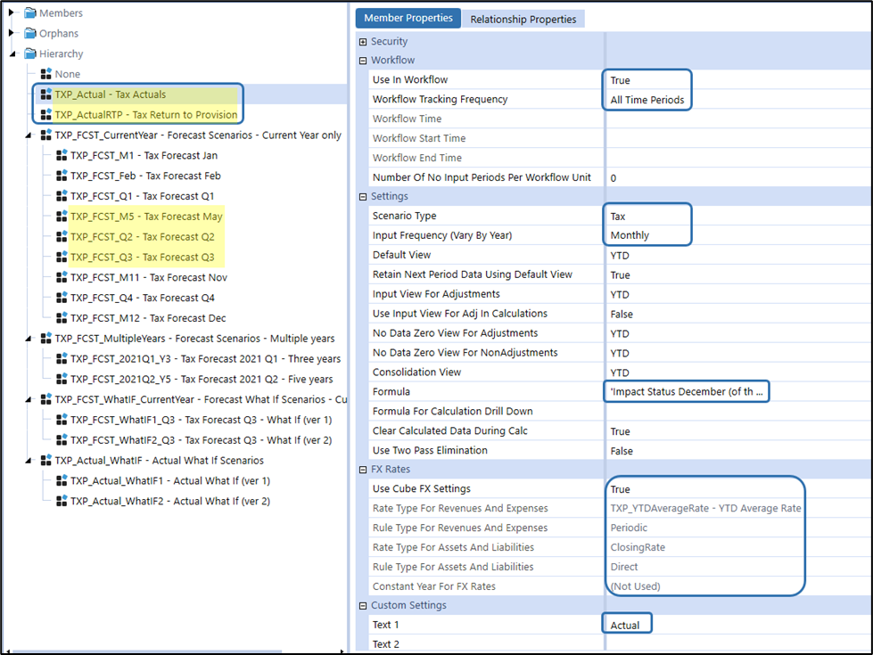Click the TXP_FCST_Q4 member icon
Viewport: 873px width, 655px height.
coord(61,299)
